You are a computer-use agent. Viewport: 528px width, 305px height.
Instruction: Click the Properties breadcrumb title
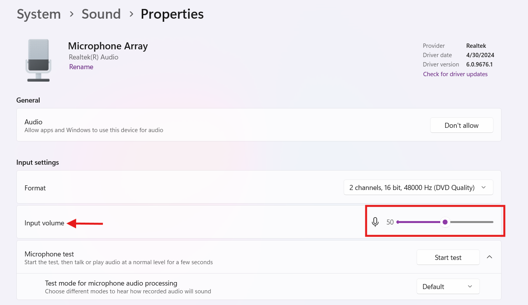[x=172, y=14]
